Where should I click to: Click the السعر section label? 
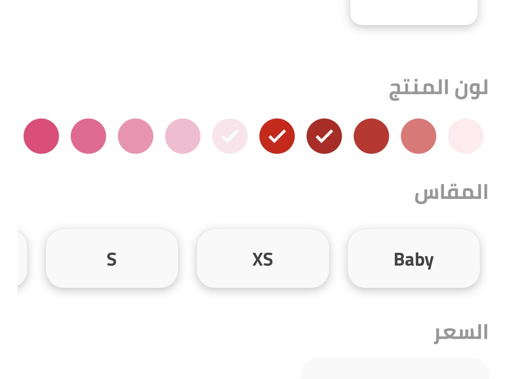(461, 333)
